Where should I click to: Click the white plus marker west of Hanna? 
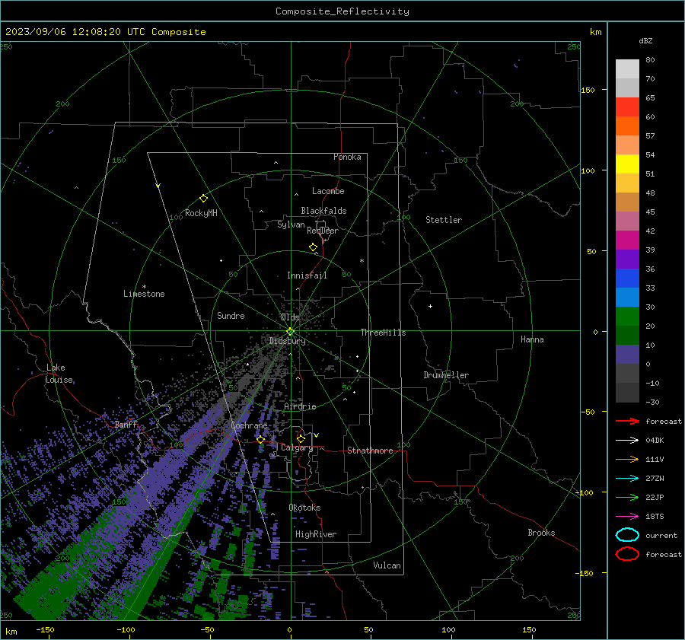[x=430, y=306]
